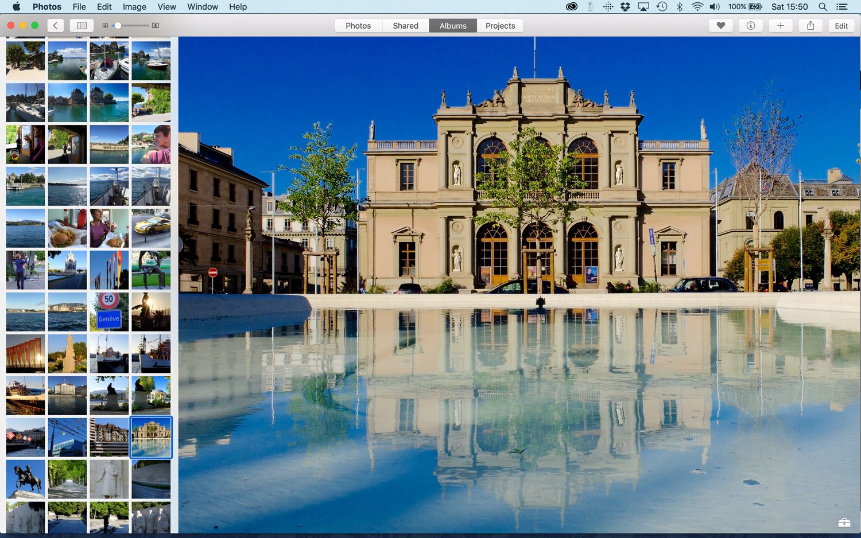861x538 pixels.
Task: Click the large thumbnail icon to enlarge thumbnails
Action: point(154,25)
